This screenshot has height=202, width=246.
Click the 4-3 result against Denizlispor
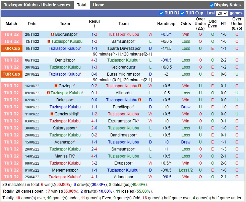click(94, 60)
